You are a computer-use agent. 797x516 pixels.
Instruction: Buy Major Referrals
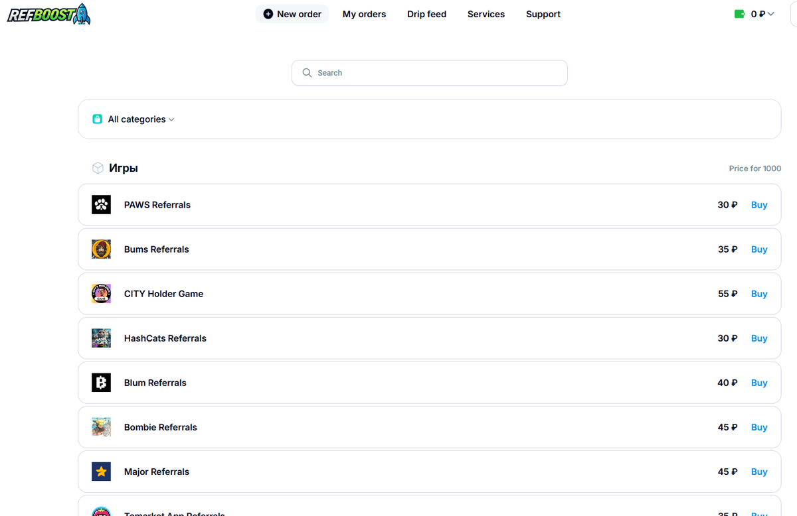(759, 472)
